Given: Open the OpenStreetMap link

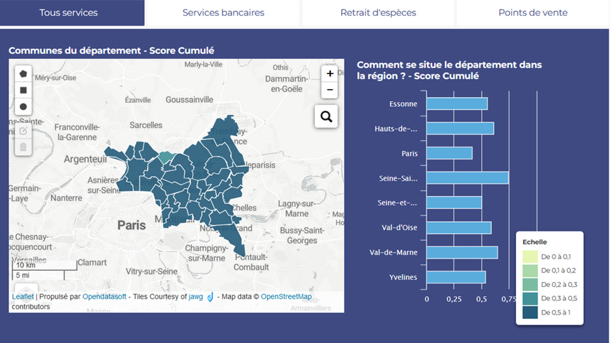Looking at the screenshot, I should [x=286, y=297].
